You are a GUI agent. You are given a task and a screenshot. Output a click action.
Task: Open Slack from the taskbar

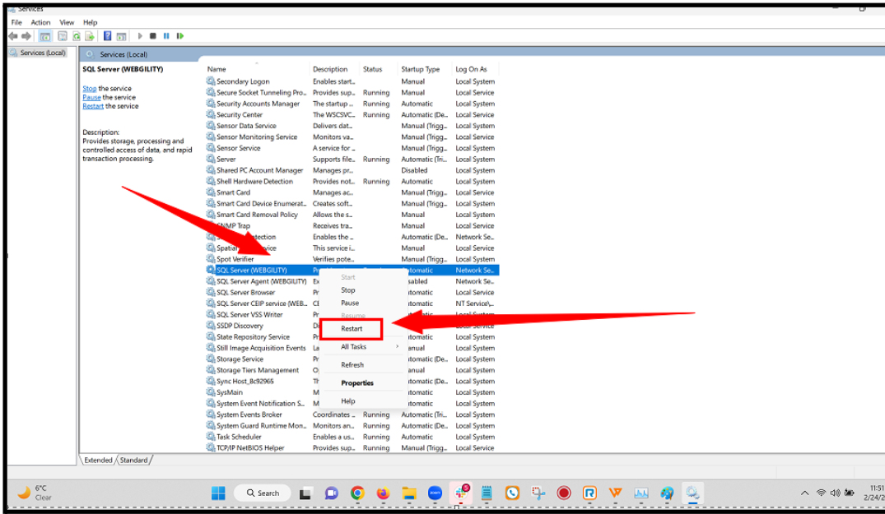461,493
